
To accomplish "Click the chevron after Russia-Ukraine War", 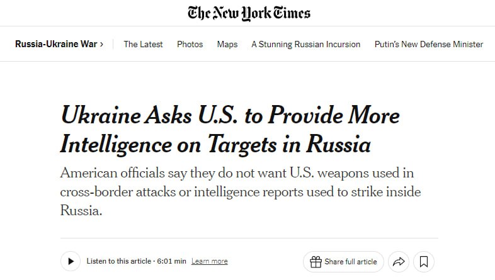I will tap(101, 44).
